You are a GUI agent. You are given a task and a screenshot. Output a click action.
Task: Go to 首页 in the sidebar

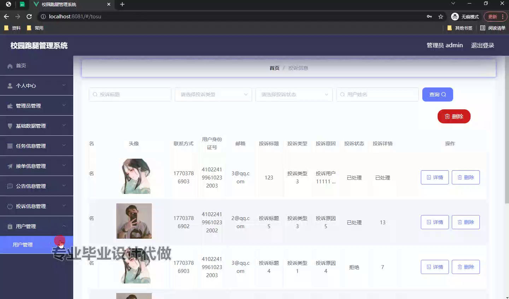click(x=36, y=66)
